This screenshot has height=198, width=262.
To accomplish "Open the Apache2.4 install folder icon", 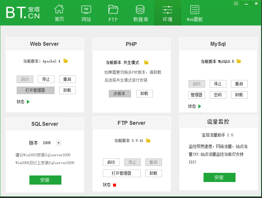I will coord(66,61).
